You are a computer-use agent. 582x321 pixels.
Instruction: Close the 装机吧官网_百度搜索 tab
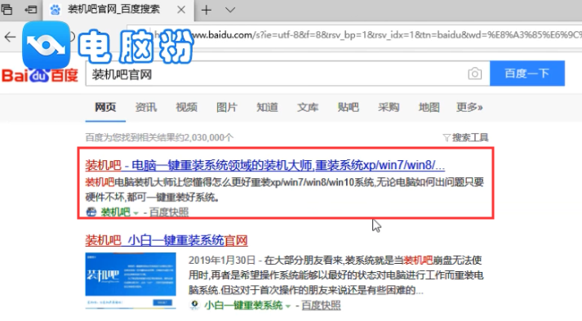(181, 10)
